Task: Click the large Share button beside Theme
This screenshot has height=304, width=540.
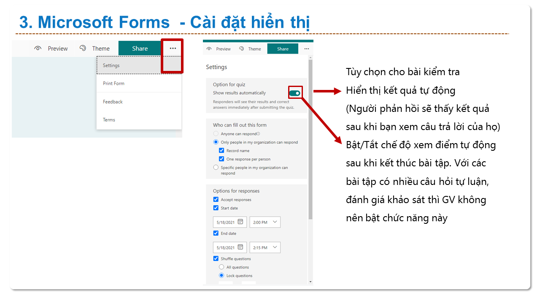Action: click(140, 49)
